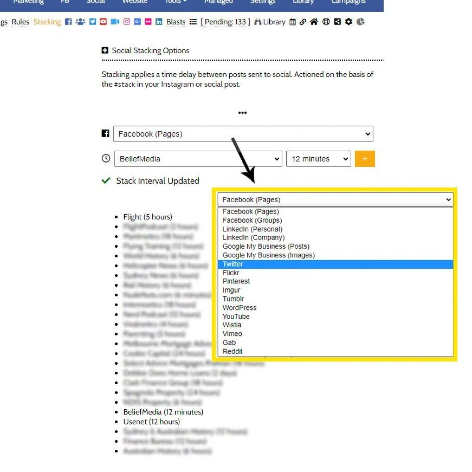Click the Facebook icon in the toolbar
The image size is (472, 472).
tap(68, 22)
